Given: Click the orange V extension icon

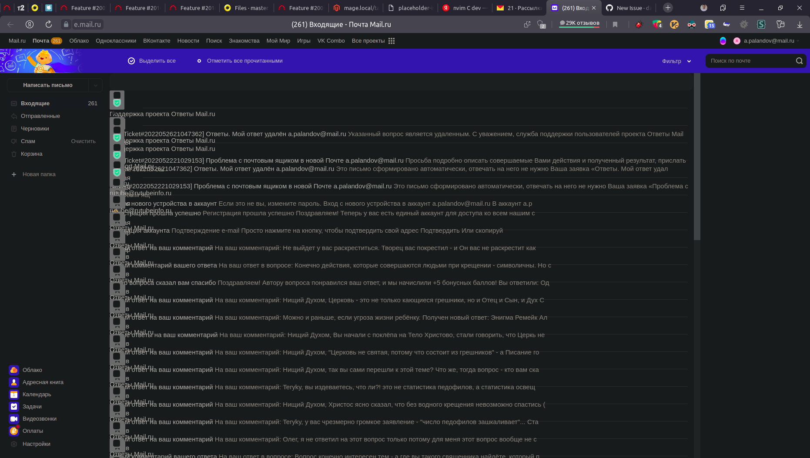Looking at the screenshot, I should (x=674, y=25).
